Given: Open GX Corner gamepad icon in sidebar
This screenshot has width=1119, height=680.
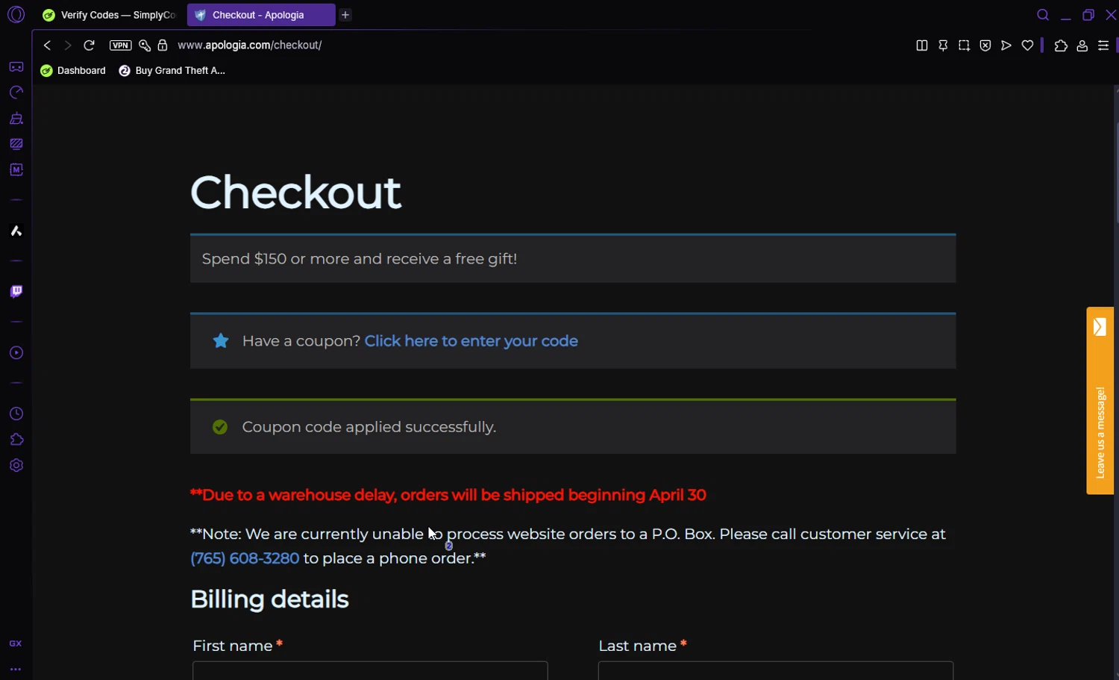Looking at the screenshot, I should pyautogui.click(x=16, y=67).
